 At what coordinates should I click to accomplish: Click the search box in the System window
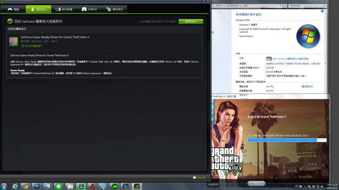(307, 6)
